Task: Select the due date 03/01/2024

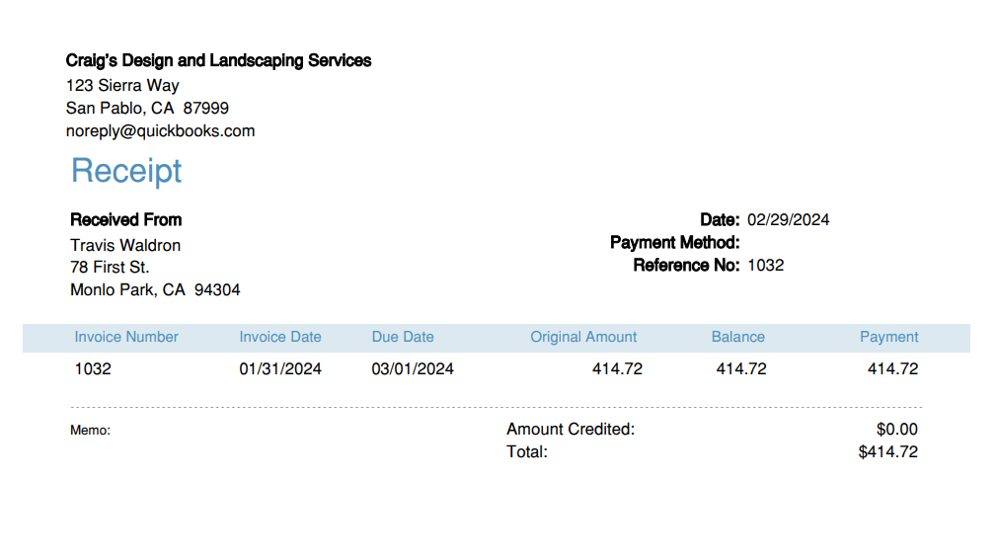Action: pyautogui.click(x=413, y=369)
